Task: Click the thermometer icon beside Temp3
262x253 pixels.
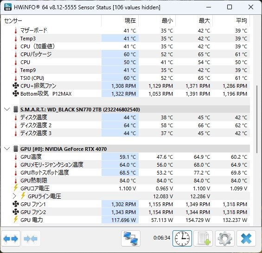Action: pyautogui.click(x=16, y=39)
